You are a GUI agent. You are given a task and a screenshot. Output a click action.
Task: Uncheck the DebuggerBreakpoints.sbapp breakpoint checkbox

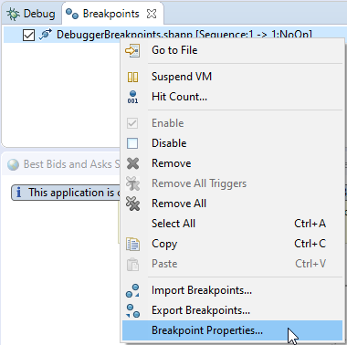pyautogui.click(x=28, y=35)
